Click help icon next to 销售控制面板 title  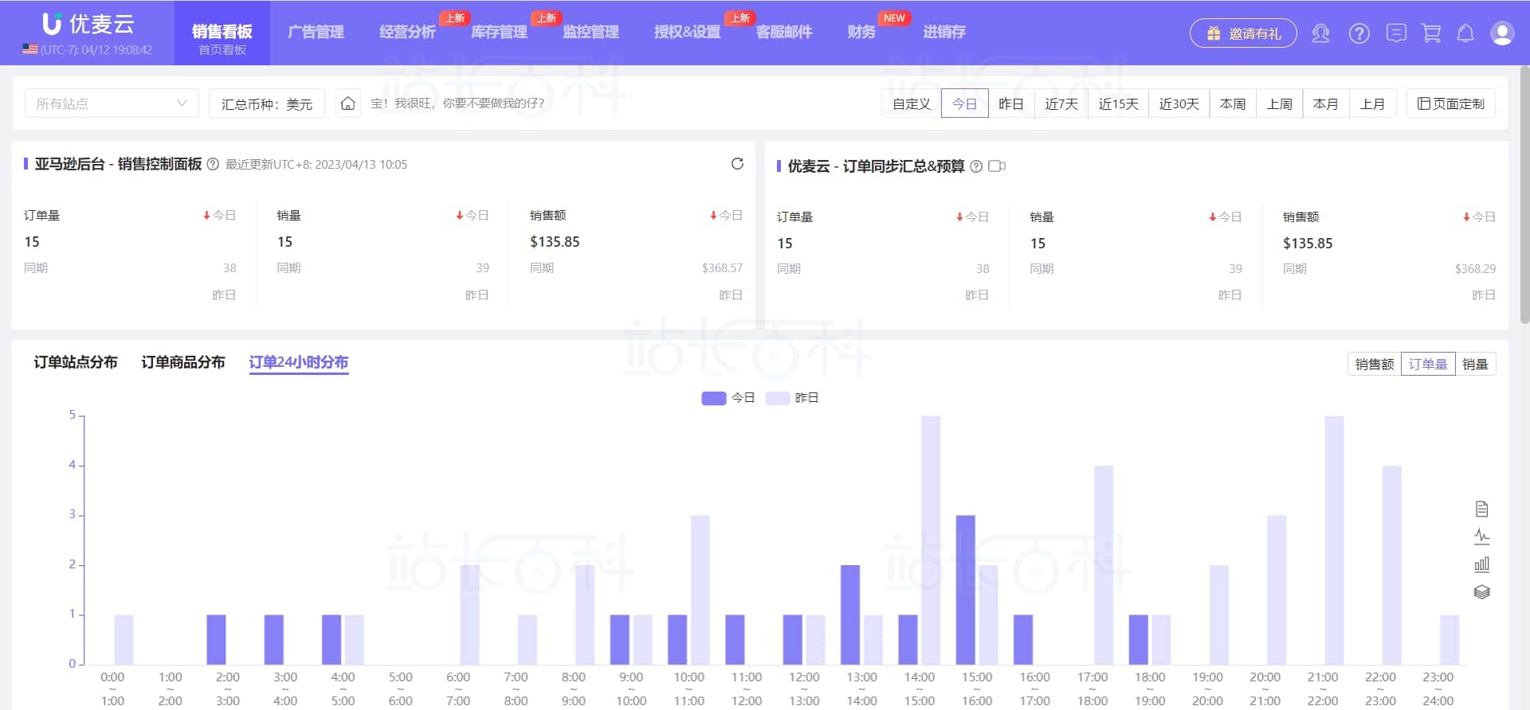(x=213, y=164)
